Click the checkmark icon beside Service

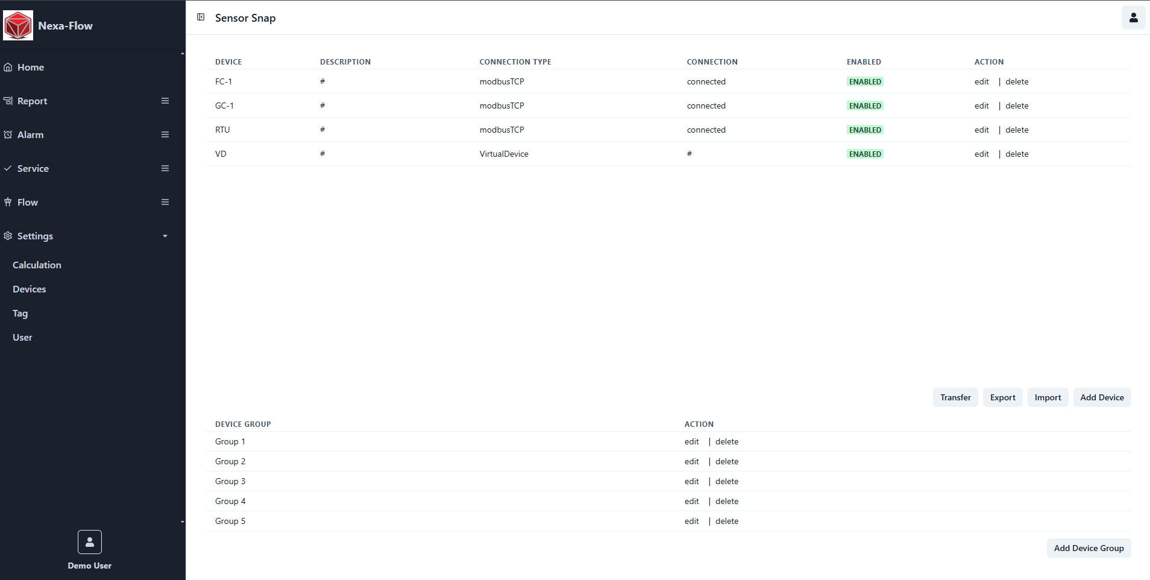click(x=7, y=168)
